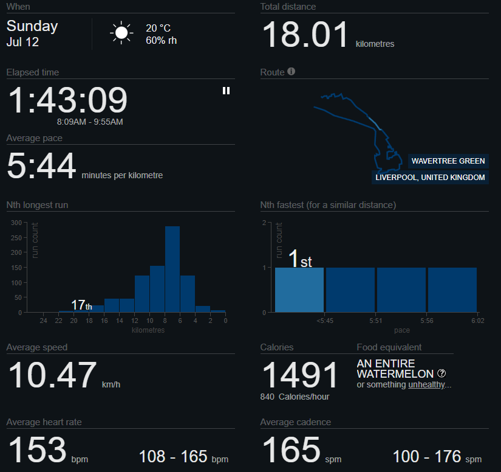Select the highlighted 1st fastest pace bar
This screenshot has width=501, height=472.
pyautogui.click(x=299, y=290)
